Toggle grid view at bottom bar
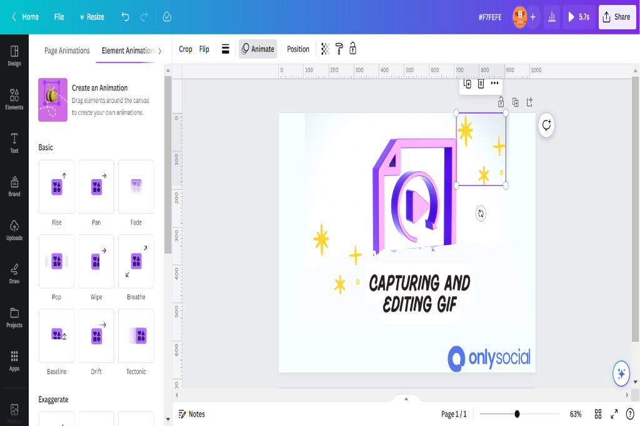Screen dimensions: 640x426 (598, 414)
